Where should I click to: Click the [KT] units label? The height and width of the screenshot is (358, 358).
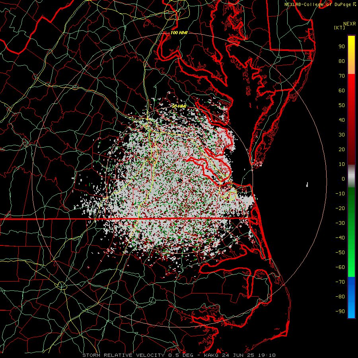339,27
